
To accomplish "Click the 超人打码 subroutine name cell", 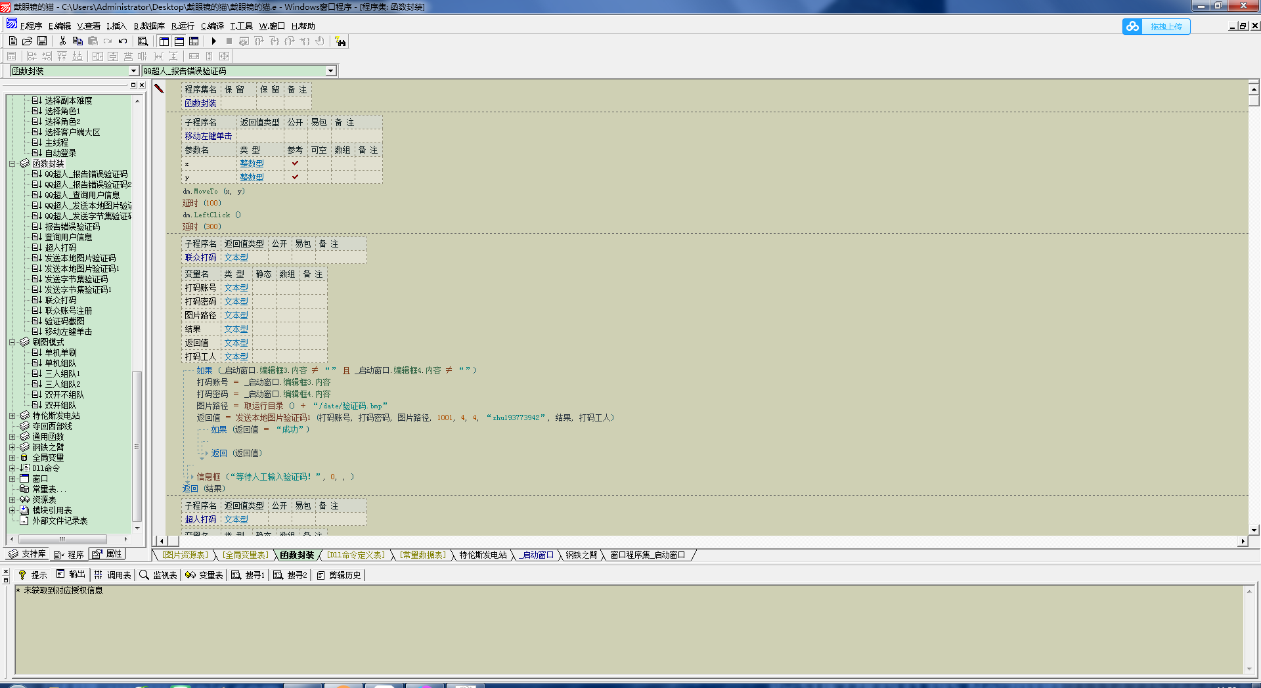I will point(201,519).
